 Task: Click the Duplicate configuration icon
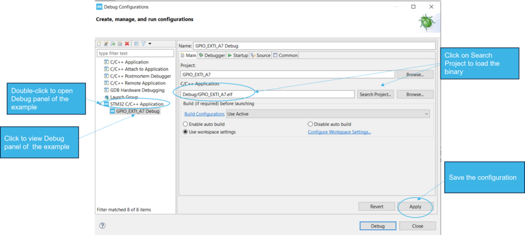point(120,44)
